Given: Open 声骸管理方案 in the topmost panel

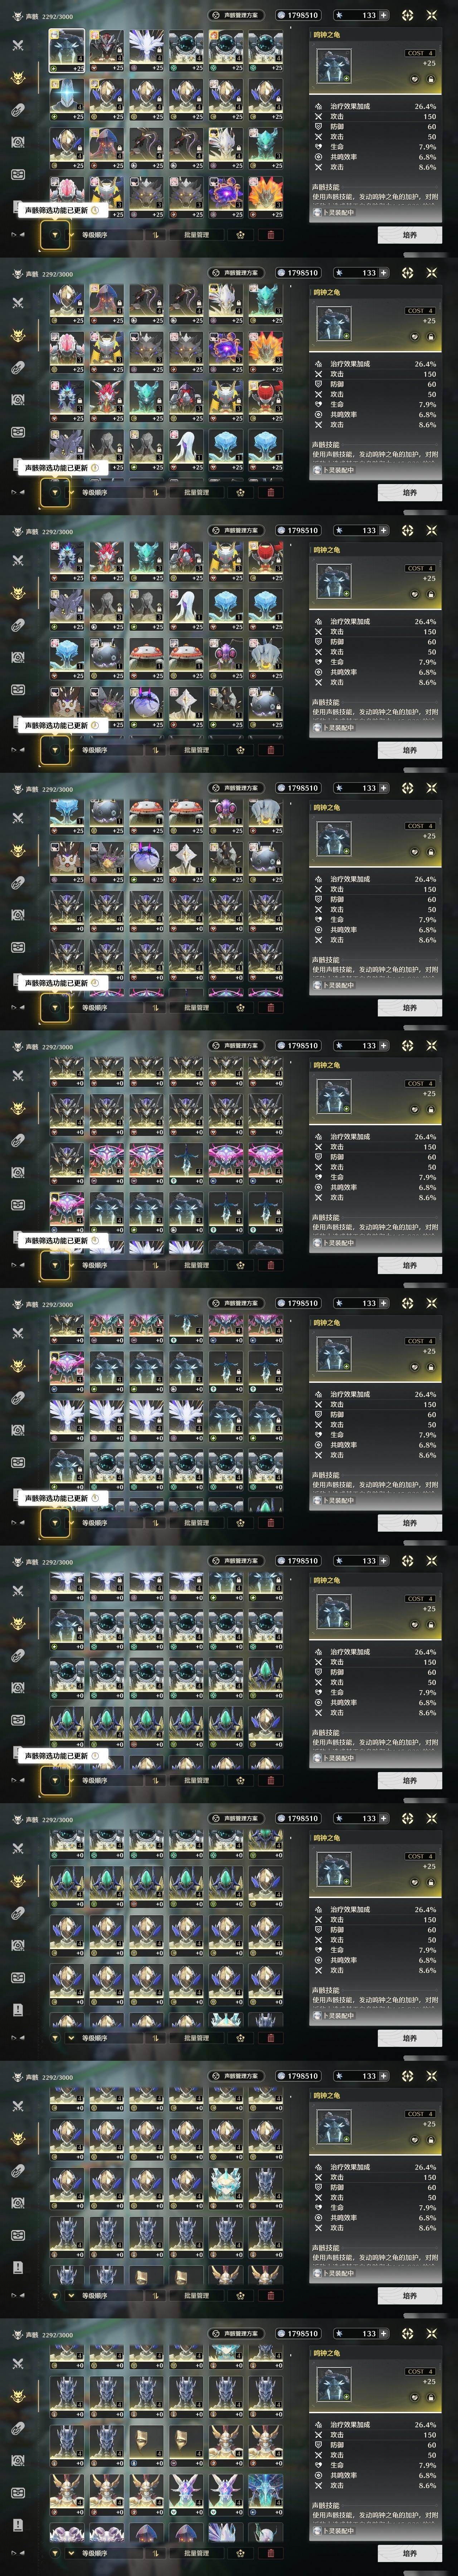Looking at the screenshot, I should [x=236, y=15].
